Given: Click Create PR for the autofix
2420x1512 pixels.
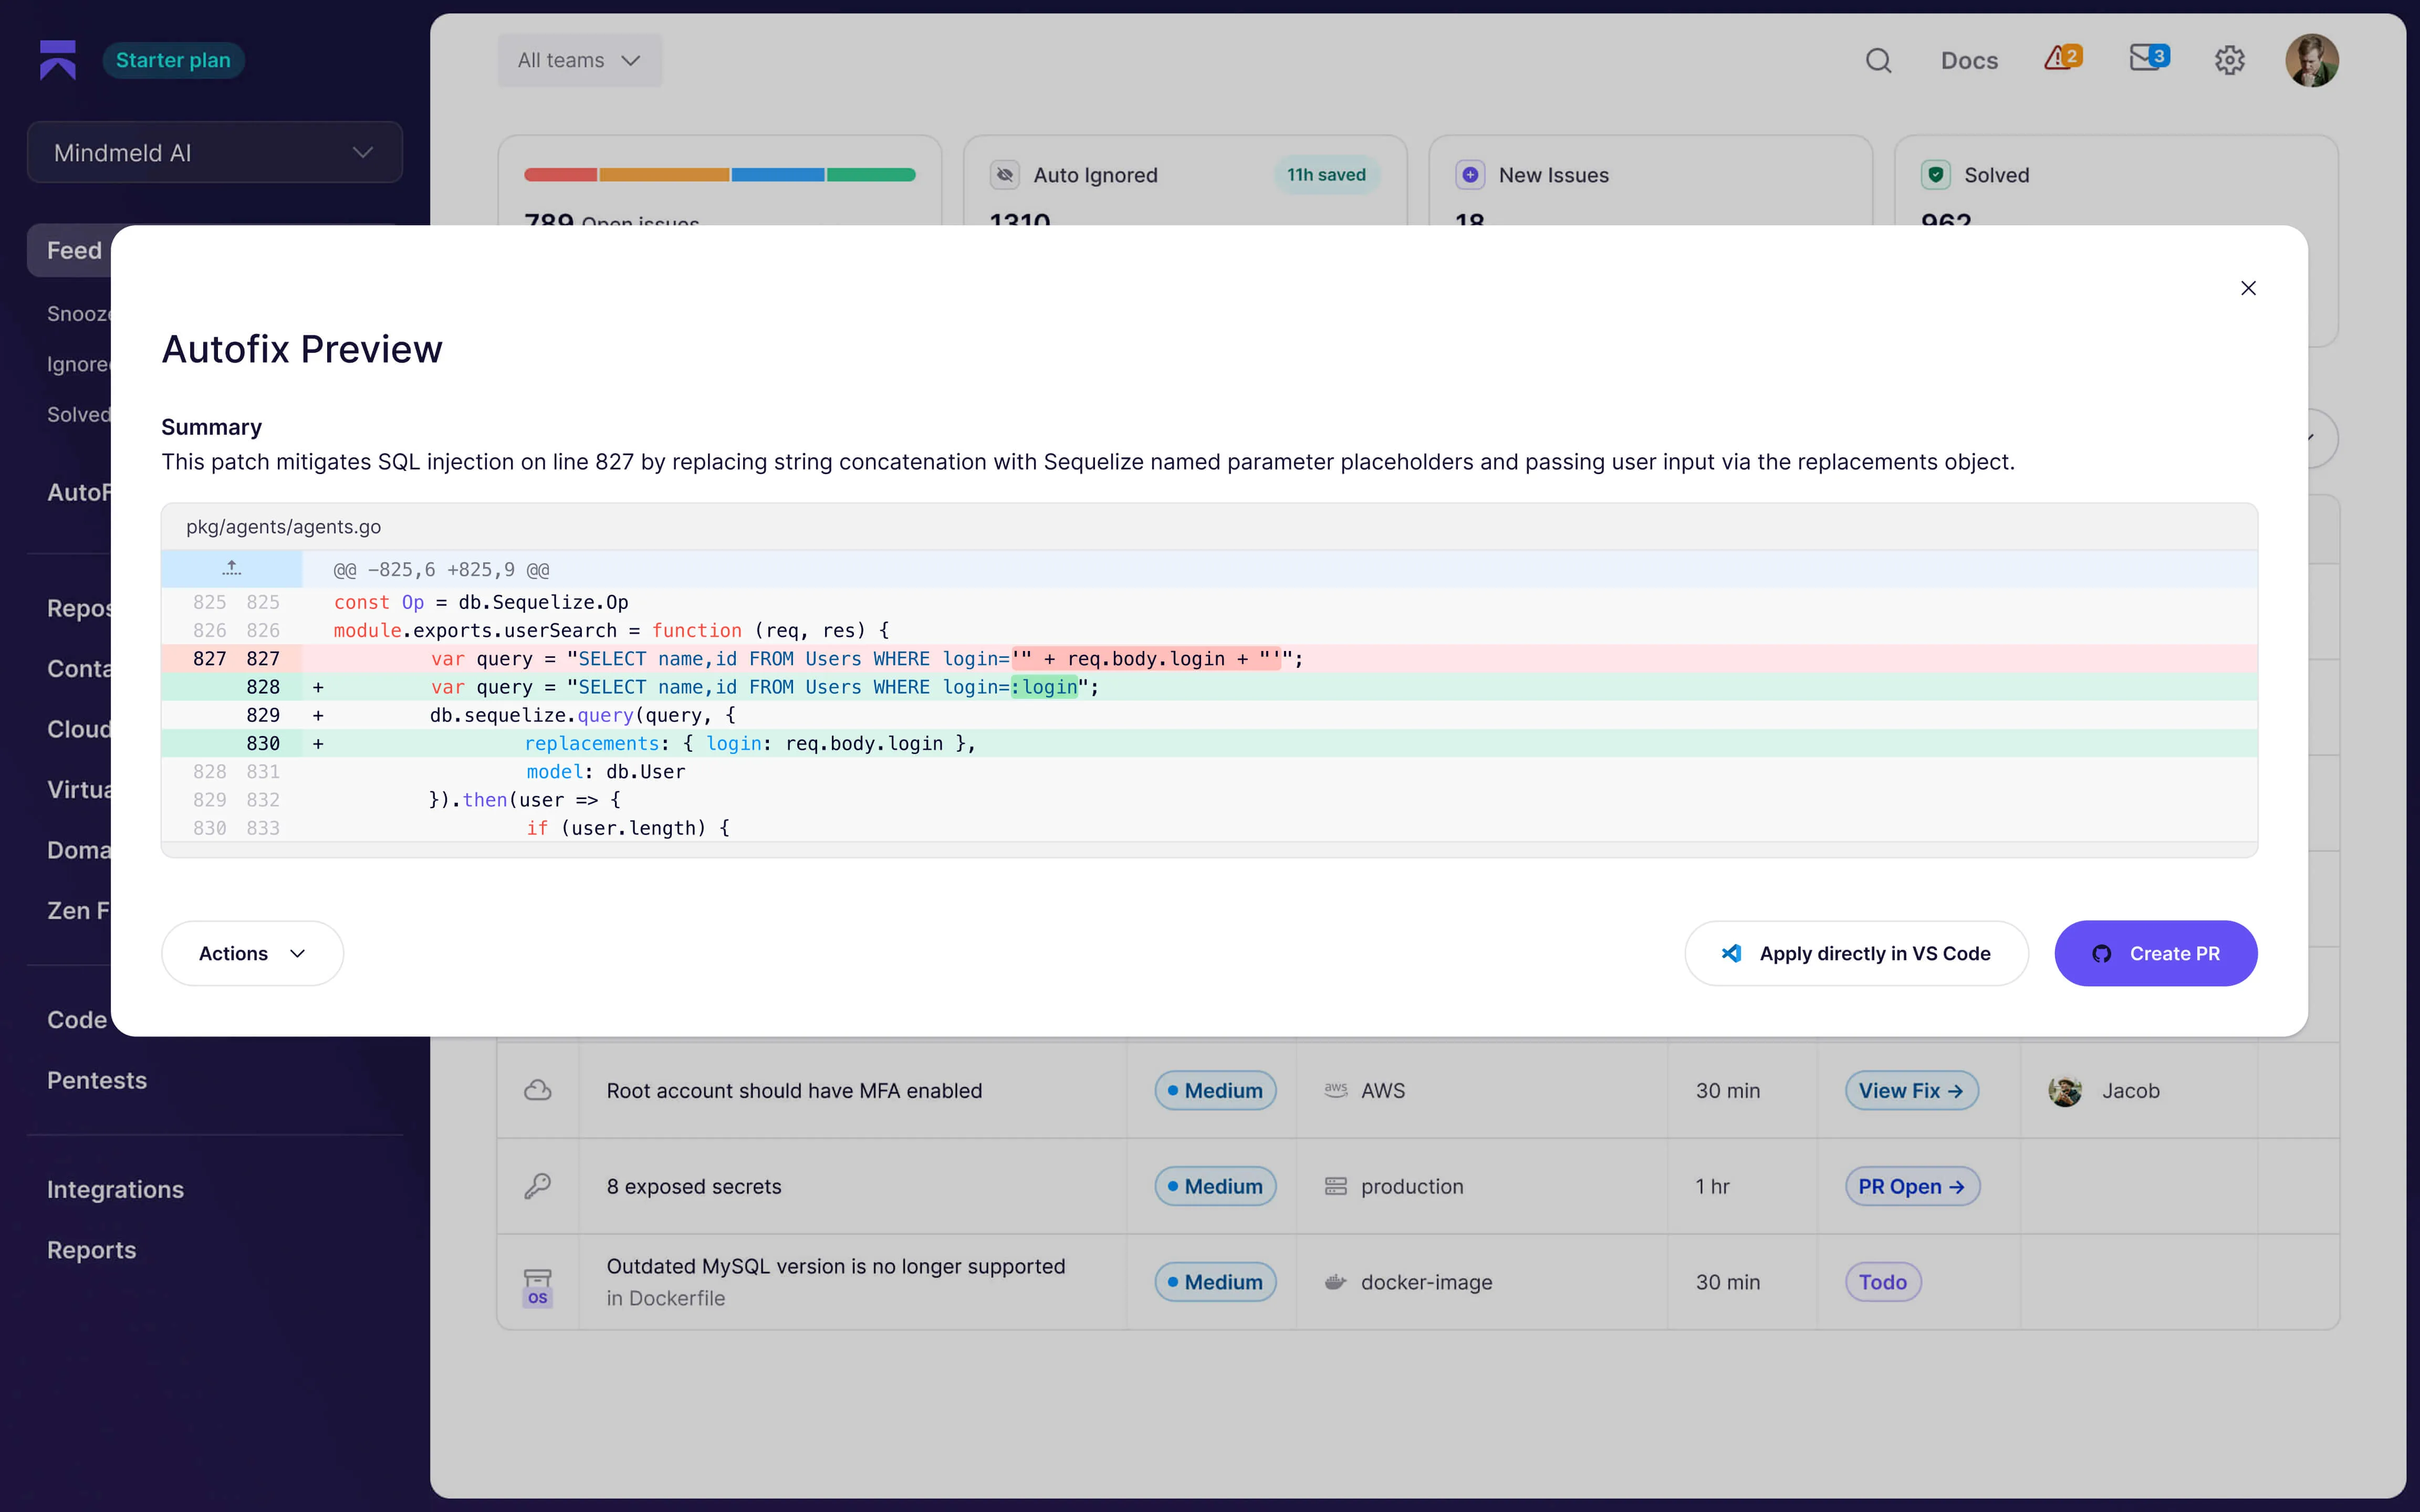Looking at the screenshot, I should pos(2155,953).
